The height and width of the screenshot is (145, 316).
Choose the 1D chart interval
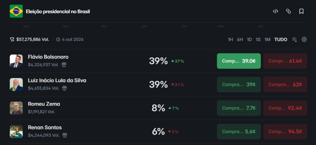[249, 40]
